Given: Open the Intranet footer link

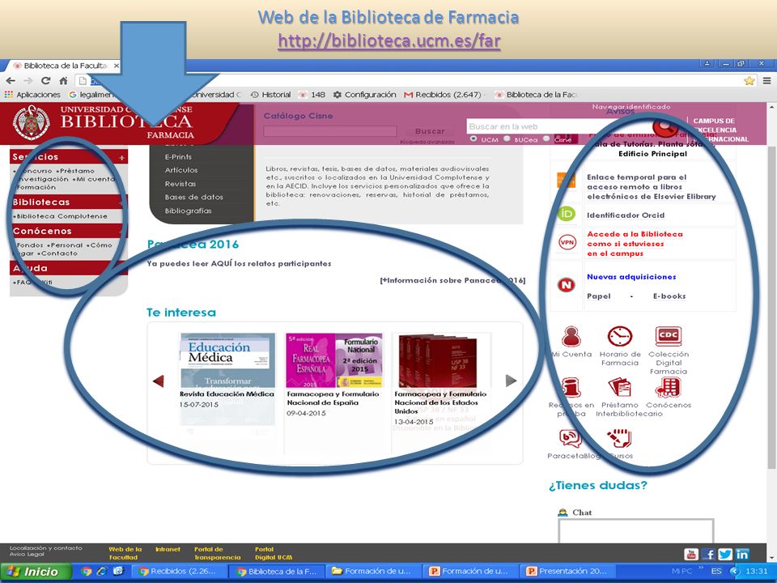Looking at the screenshot, I should point(168,549).
